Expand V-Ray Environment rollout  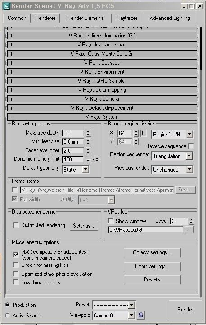click(x=102, y=72)
